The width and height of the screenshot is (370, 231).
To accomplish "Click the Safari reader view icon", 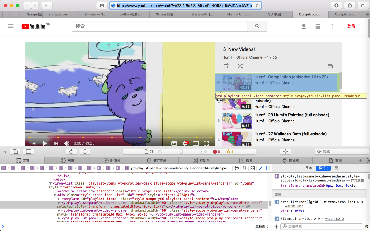I will (x=102, y=5).
